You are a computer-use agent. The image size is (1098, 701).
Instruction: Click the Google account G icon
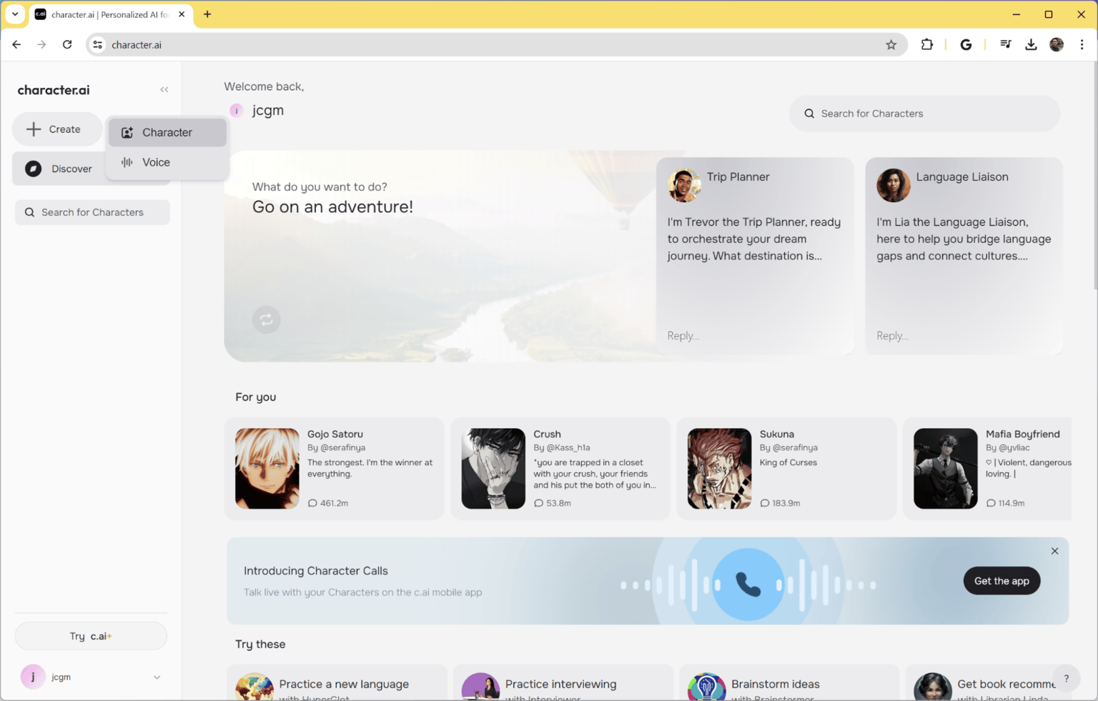coord(966,44)
